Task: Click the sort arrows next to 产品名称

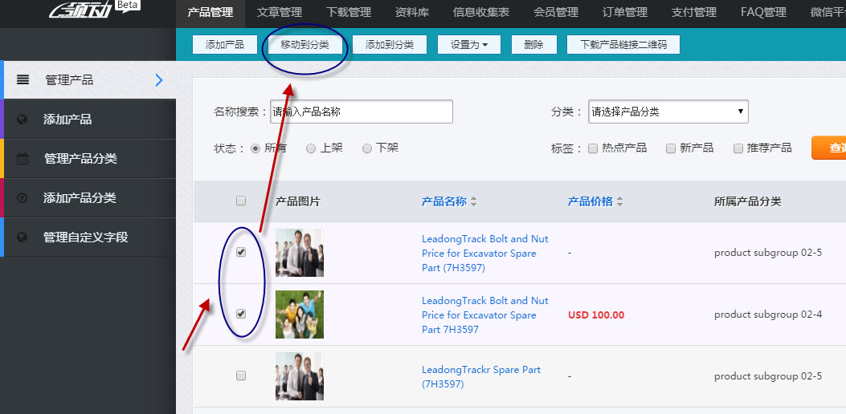Action: tap(474, 202)
